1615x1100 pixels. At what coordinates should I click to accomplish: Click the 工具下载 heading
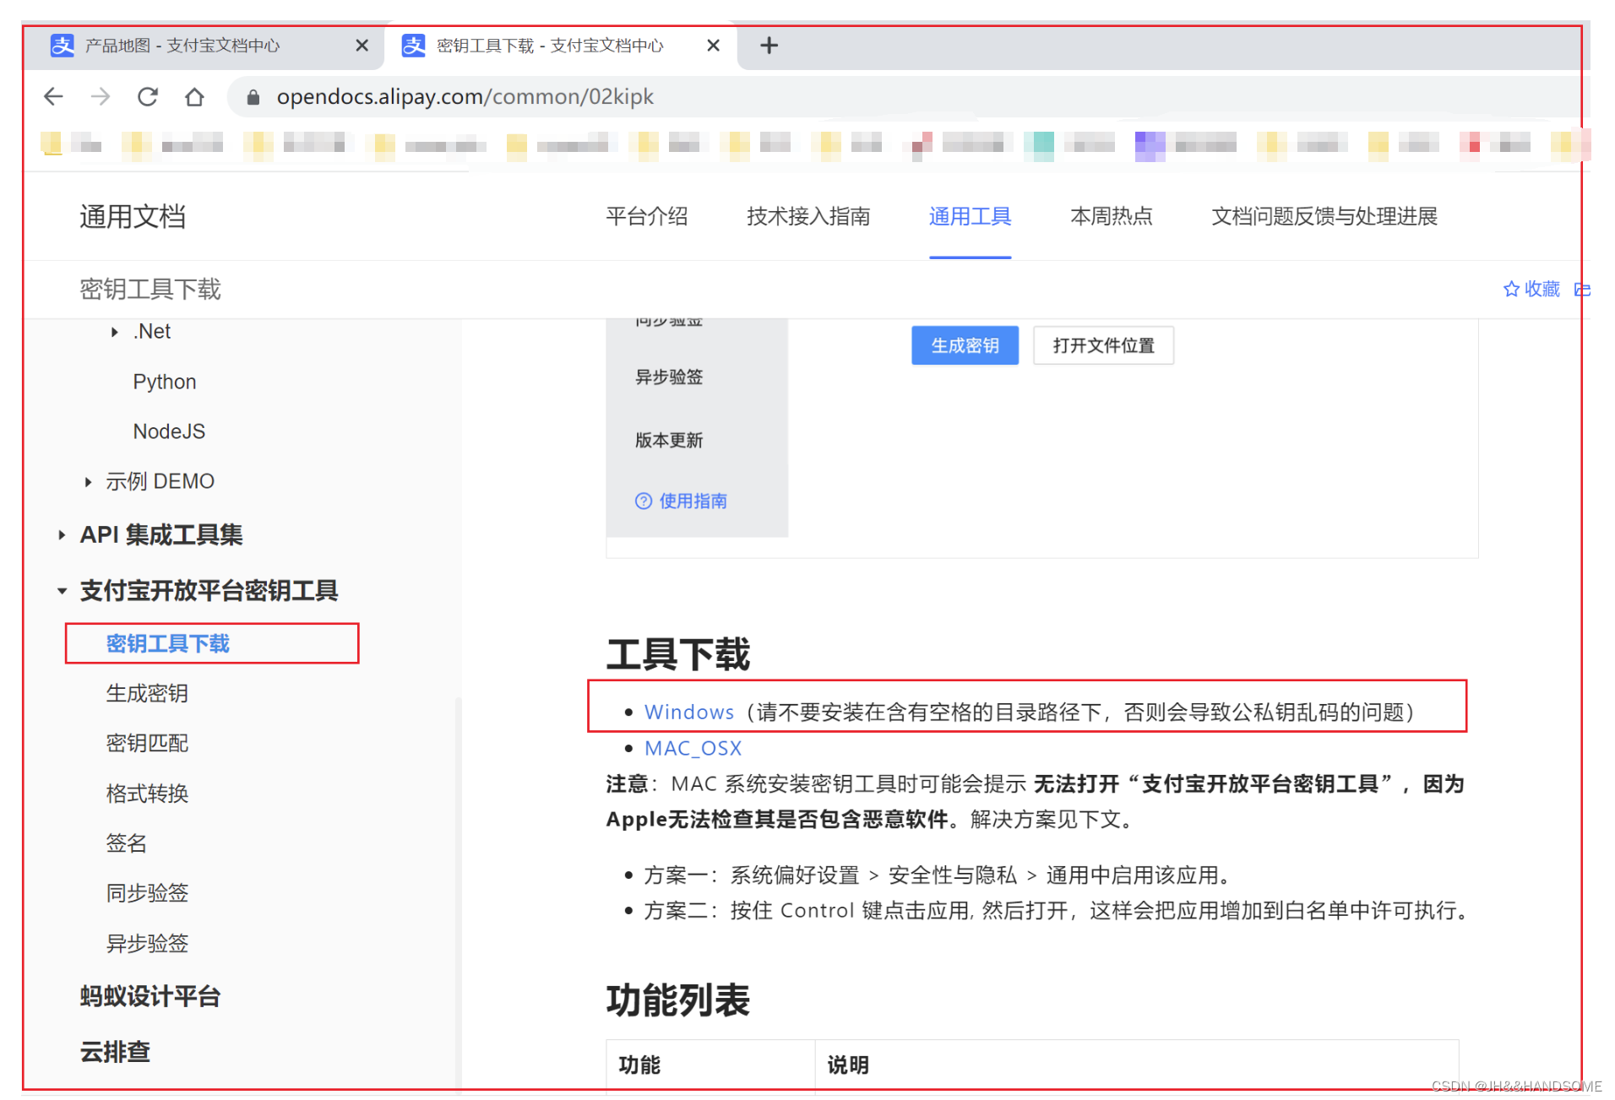pyautogui.click(x=677, y=655)
